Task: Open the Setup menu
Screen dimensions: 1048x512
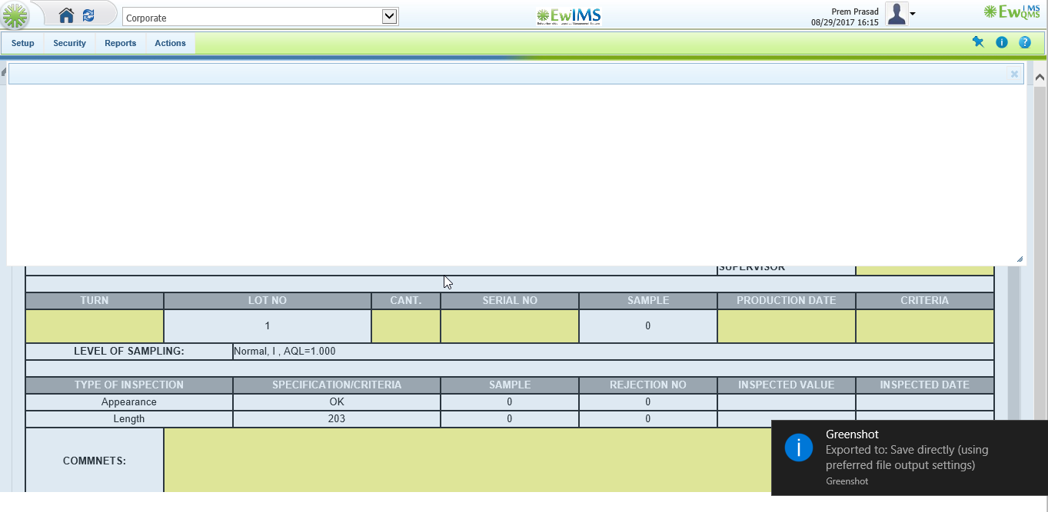Action: [x=23, y=43]
